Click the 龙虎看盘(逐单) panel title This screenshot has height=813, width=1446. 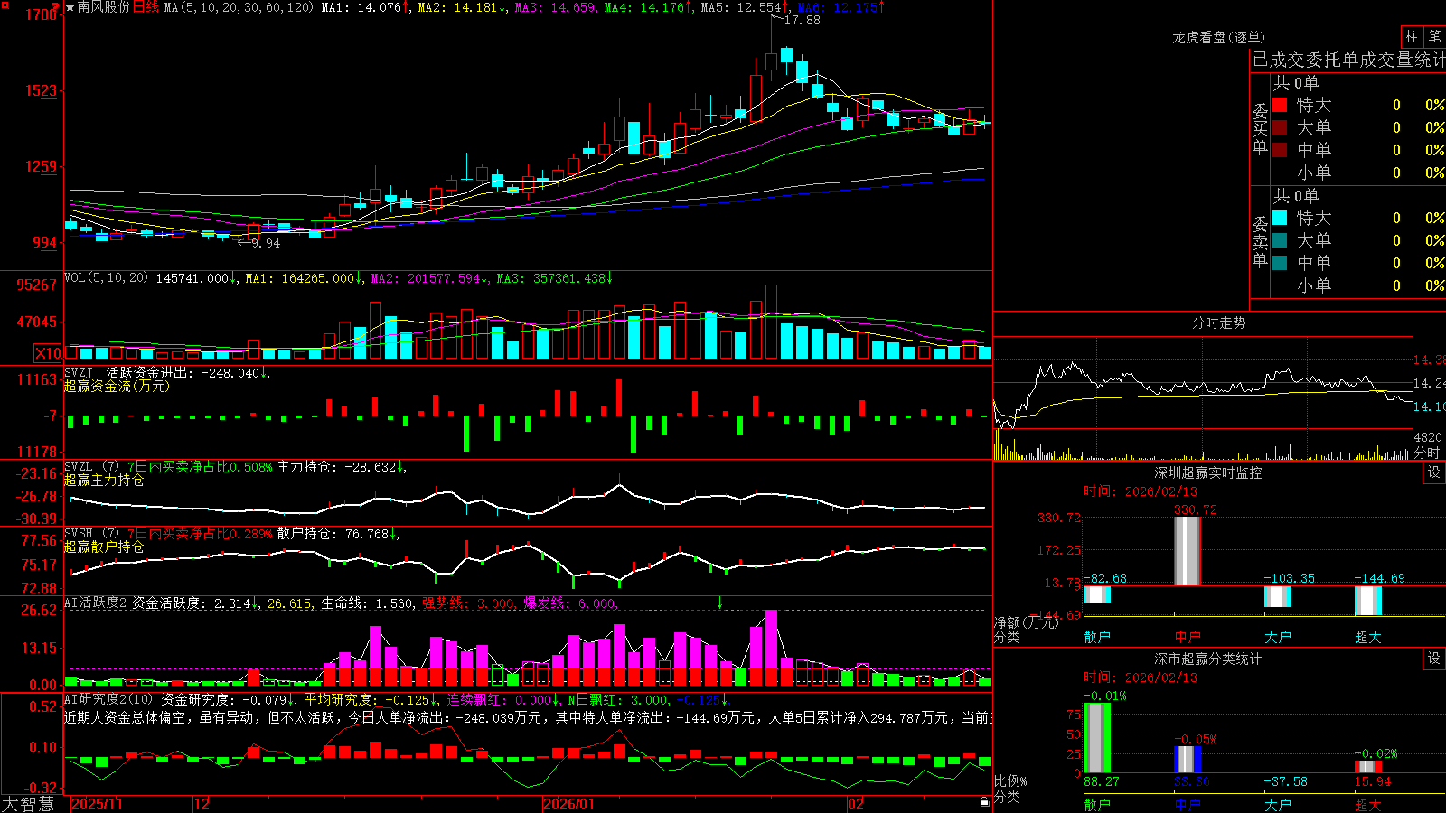(1218, 37)
